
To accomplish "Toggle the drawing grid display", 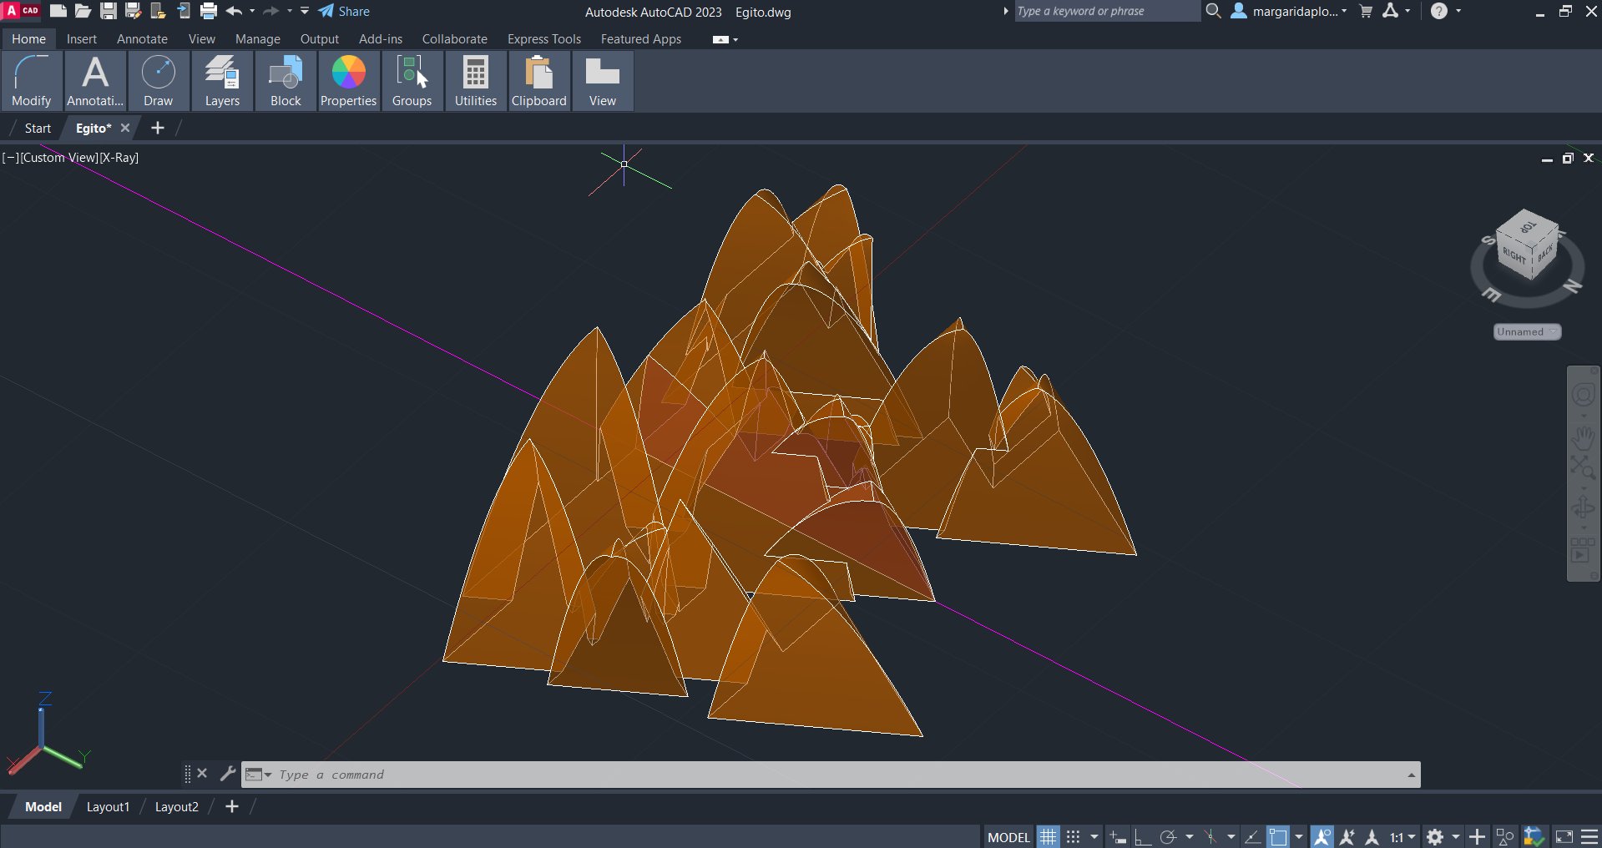I will (x=1049, y=836).
